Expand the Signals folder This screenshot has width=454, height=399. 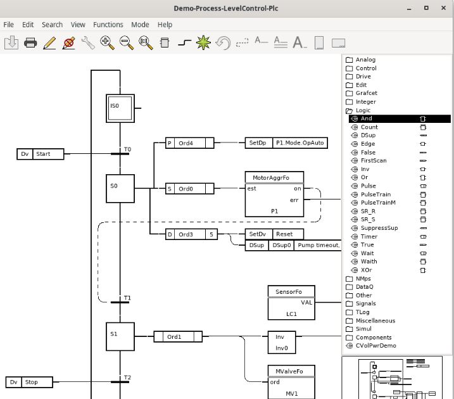365,303
